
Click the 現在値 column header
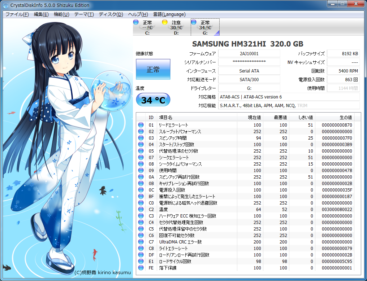(250, 117)
